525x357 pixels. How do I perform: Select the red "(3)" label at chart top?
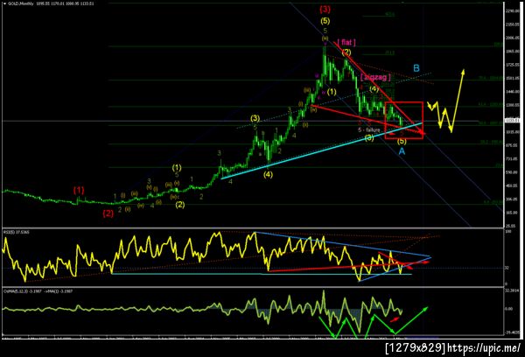click(325, 9)
